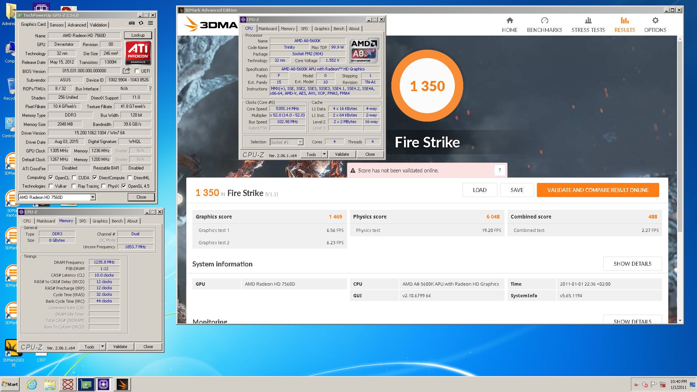
Task: Click the network tray icon
Action: (663, 384)
